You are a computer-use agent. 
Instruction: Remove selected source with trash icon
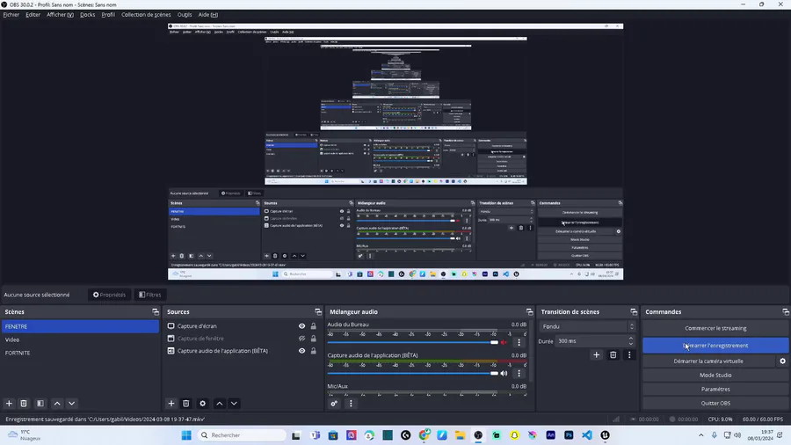tap(186, 404)
